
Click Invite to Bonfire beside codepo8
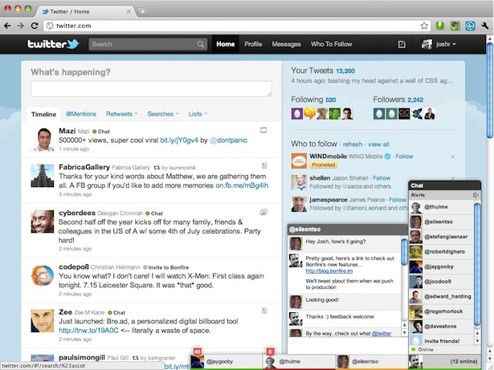[165, 267]
